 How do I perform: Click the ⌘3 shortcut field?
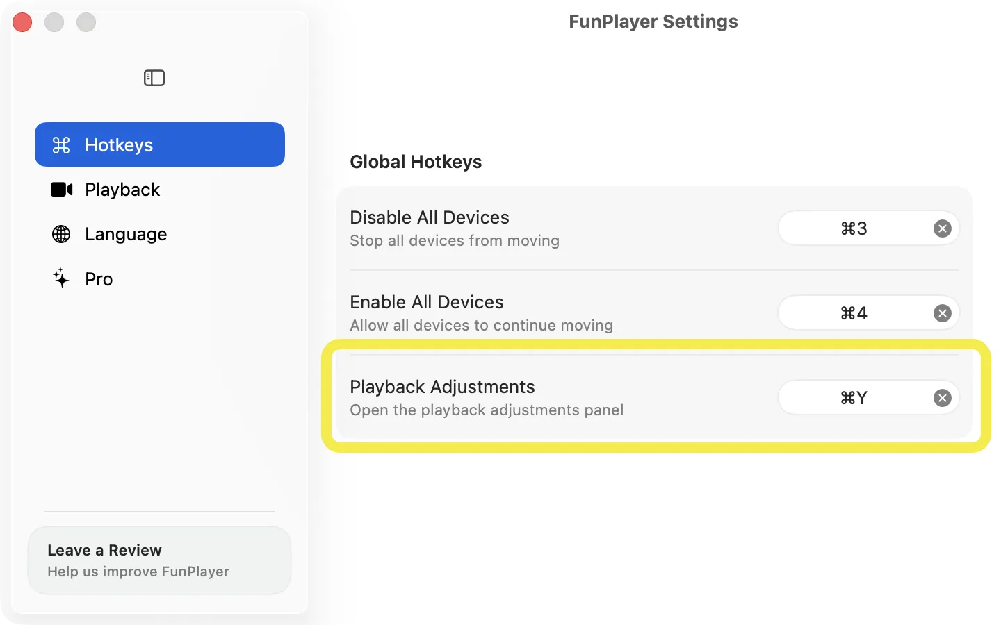pos(854,228)
